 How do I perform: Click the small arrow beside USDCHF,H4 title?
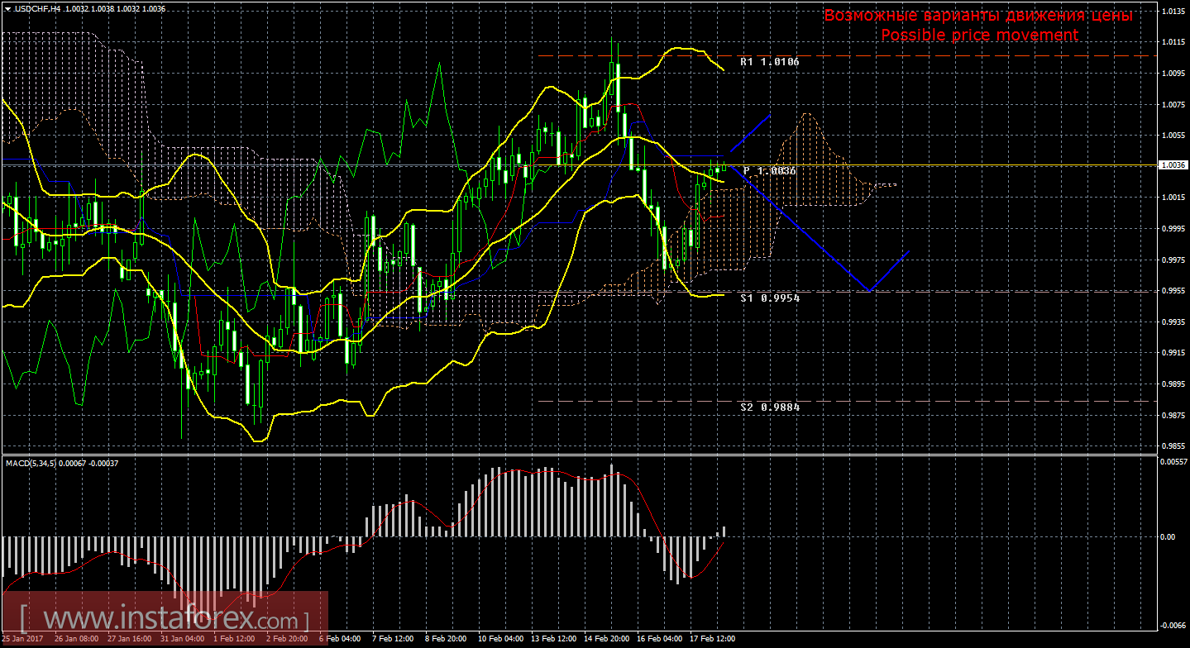tap(7, 8)
